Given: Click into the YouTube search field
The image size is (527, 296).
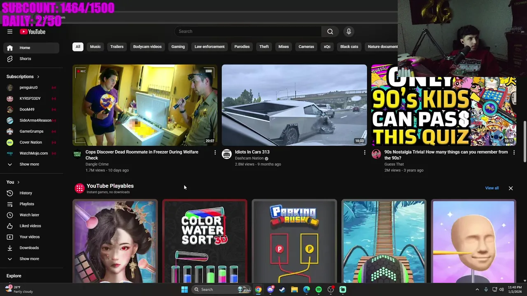Looking at the screenshot, I should click(x=248, y=32).
